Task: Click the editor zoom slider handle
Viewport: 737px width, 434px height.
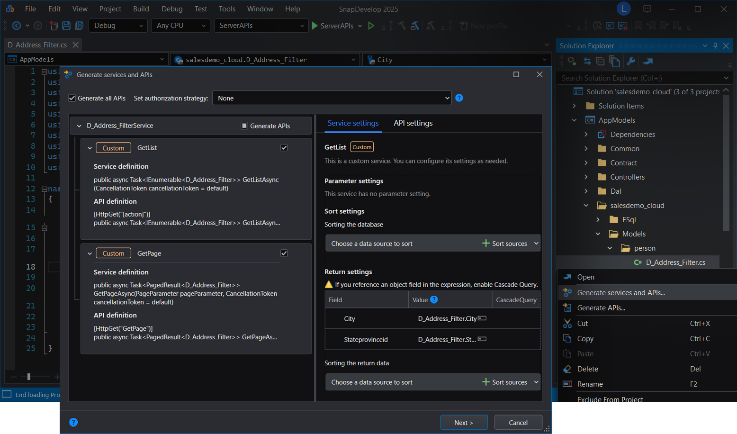Action: pyautogui.click(x=29, y=377)
